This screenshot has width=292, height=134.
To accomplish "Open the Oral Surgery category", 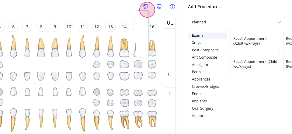I will point(203,108).
